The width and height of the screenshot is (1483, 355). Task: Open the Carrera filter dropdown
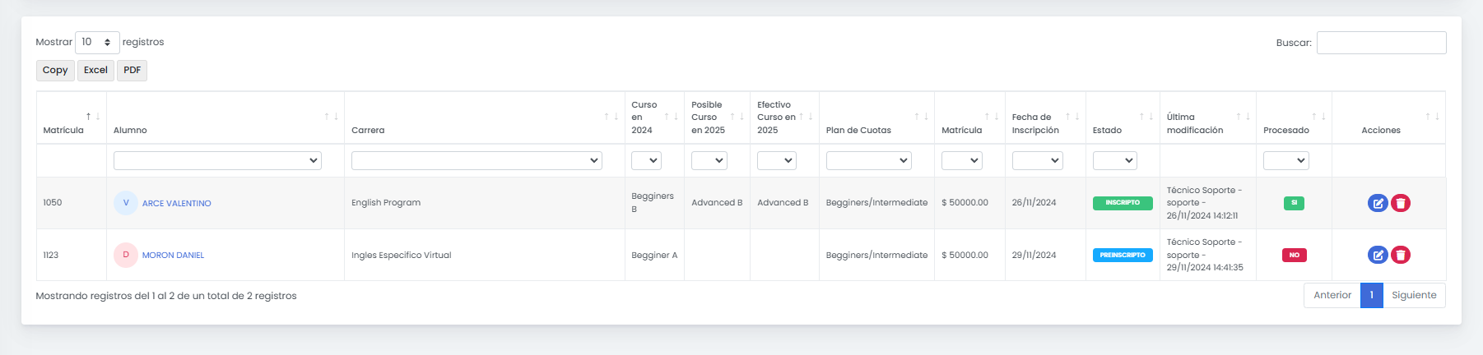click(x=477, y=161)
